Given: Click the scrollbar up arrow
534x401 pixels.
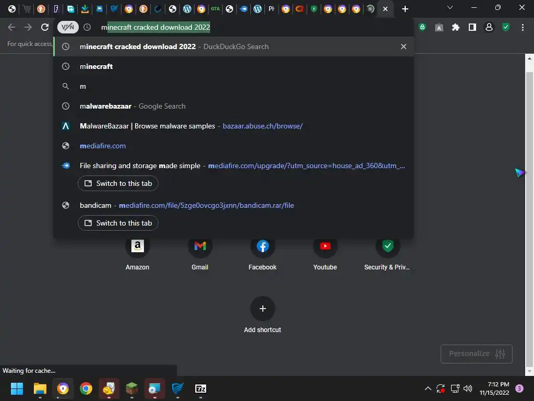Looking at the screenshot, I should tap(529, 58).
